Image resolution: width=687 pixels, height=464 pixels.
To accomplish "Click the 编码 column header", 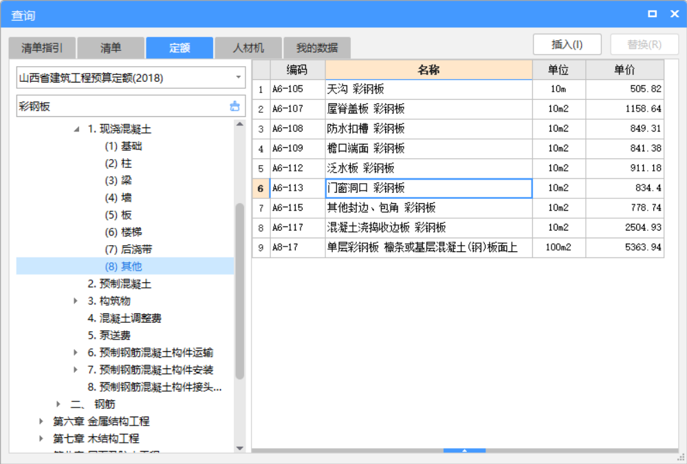I will tap(298, 70).
